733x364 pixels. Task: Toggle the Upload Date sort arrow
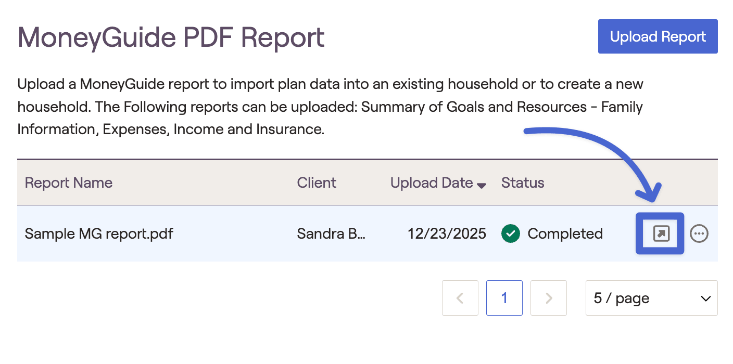click(482, 185)
